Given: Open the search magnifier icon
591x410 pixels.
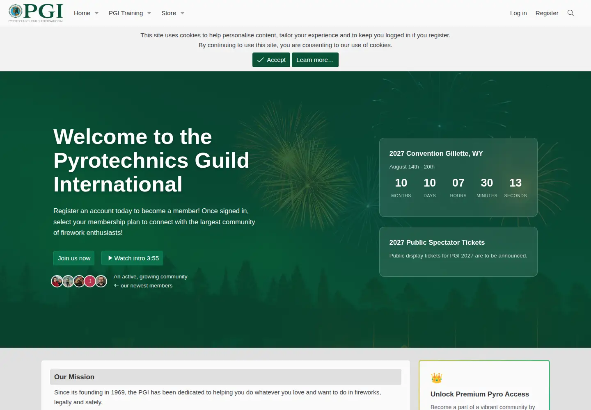Looking at the screenshot, I should coord(570,13).
